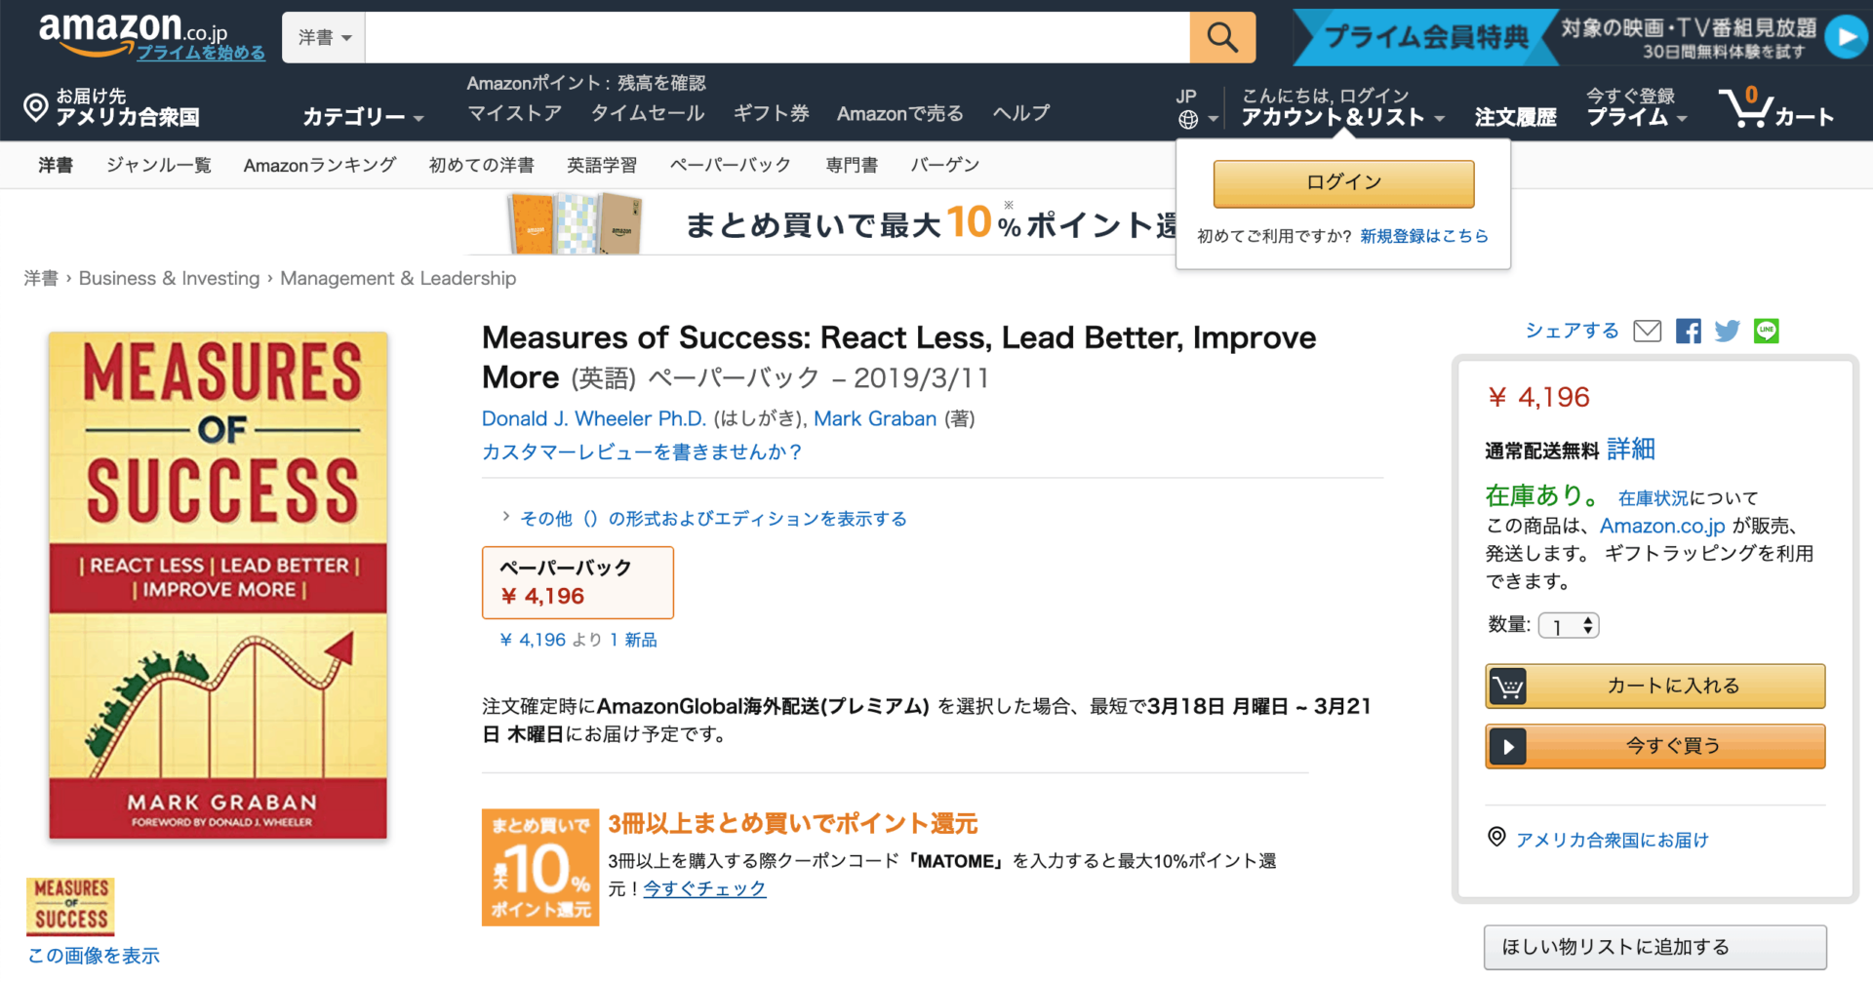1873x982 pixels.
Task: Open the shopping cart
Action: pyautogui.click(x=1777, y=109)
